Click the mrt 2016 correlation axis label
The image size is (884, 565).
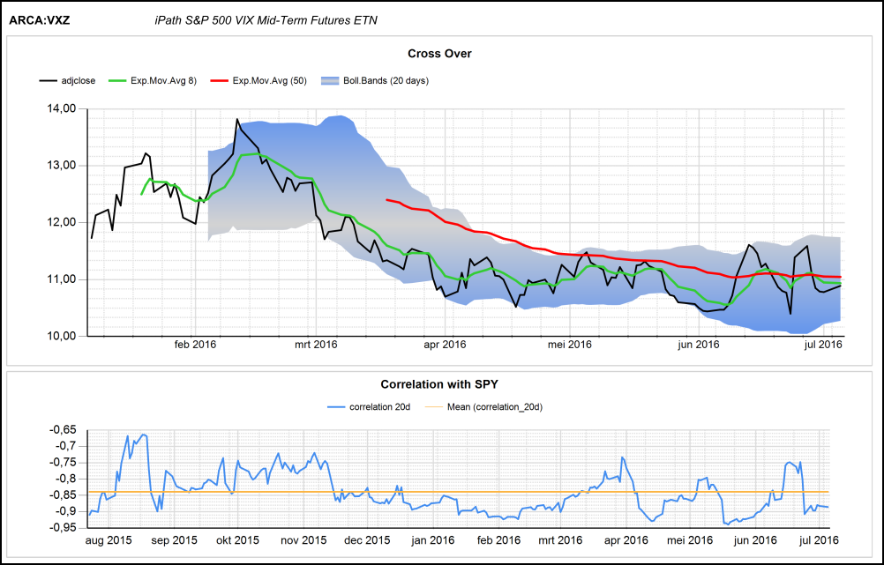pyautogui.click(x=560, y=540)
